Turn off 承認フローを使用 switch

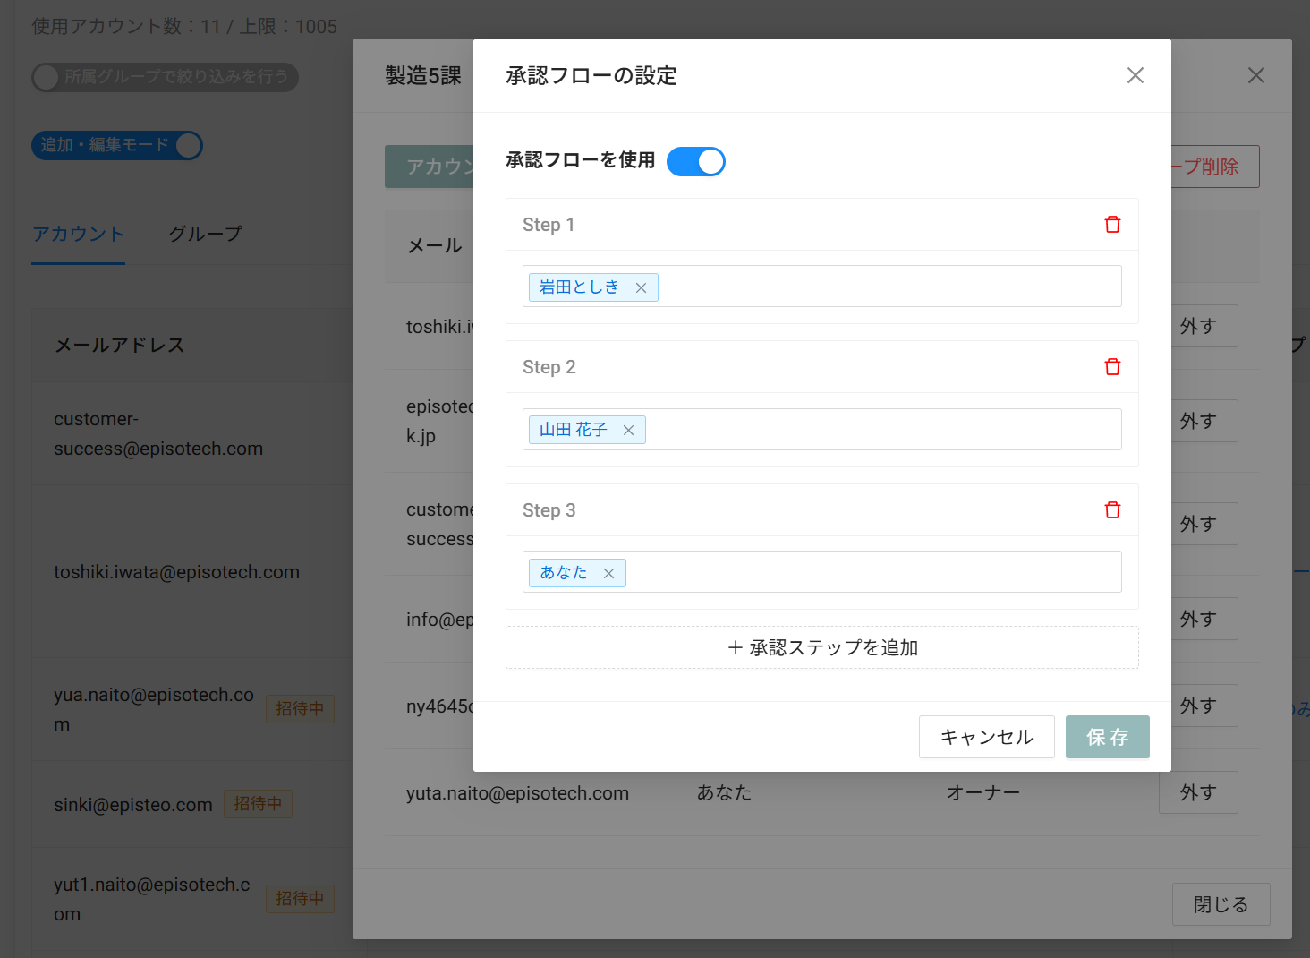pos(695,162)
